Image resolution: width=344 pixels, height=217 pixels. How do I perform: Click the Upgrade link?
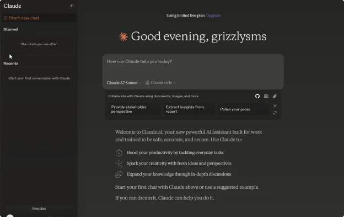click(213, 15)
